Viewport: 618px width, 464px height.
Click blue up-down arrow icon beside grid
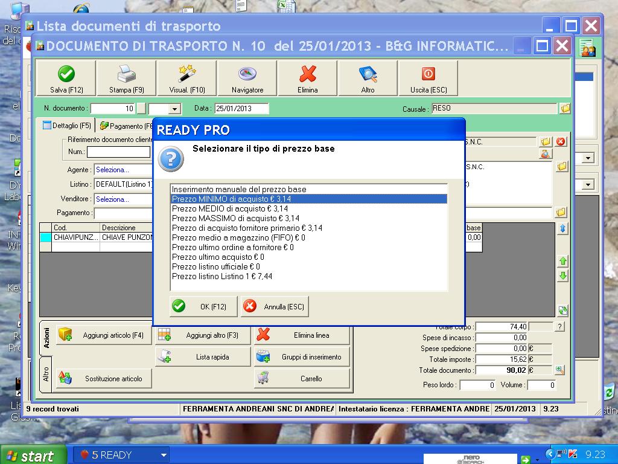pos(563,228)
